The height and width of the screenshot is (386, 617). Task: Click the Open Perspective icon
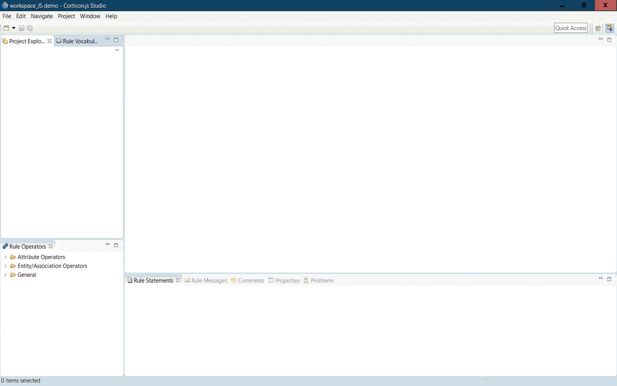point(598,28)
